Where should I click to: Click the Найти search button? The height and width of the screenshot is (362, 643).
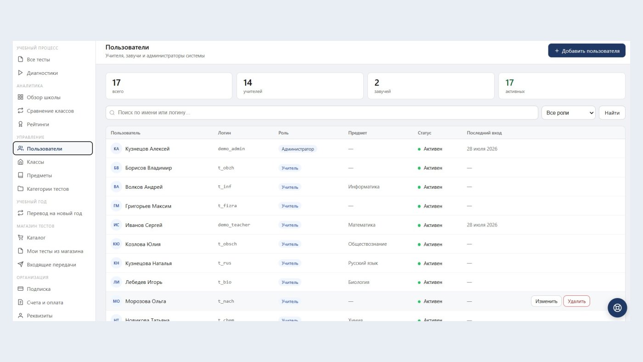point(612,113)
